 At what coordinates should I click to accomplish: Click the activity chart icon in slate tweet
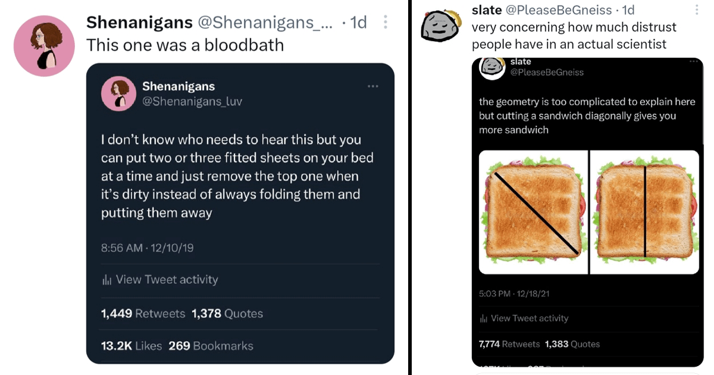pyautogui.click(x=483, y=319)
